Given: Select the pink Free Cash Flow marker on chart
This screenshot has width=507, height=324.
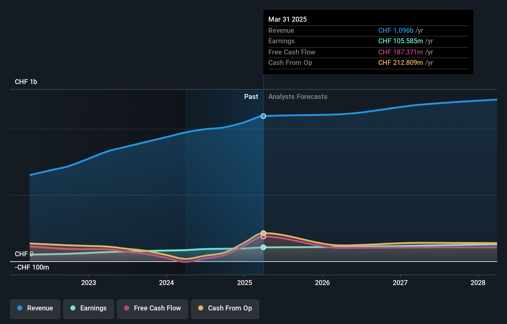Looking at the screenshot, I should (263, 237).
